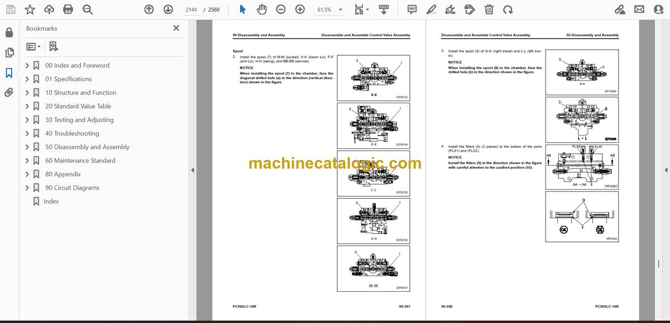Jump to the 01 Specifications bookmark
The height and width of the screenshot is (323, 670).
(x=68, y=79)
